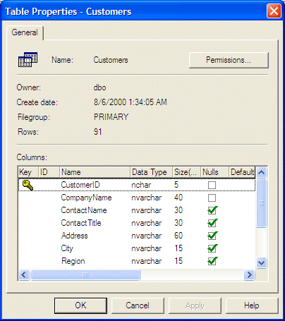Screen dimensions: 285x321
Task: Click the primary key icon for CustomerID
Action: pyautogui.click(x=28, y=185)
